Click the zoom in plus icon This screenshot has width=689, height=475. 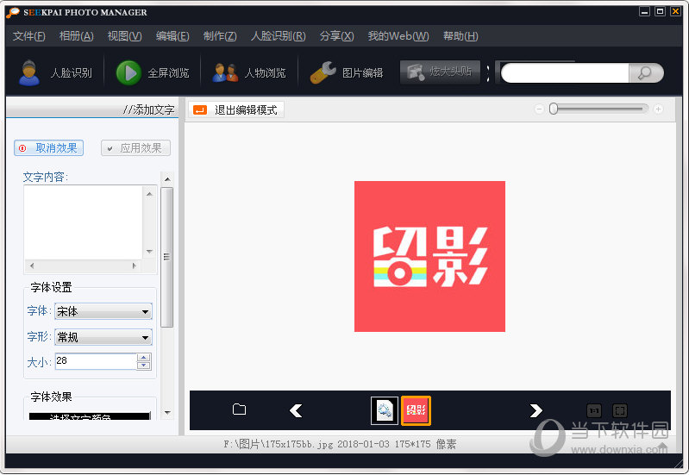click(658, 109)
